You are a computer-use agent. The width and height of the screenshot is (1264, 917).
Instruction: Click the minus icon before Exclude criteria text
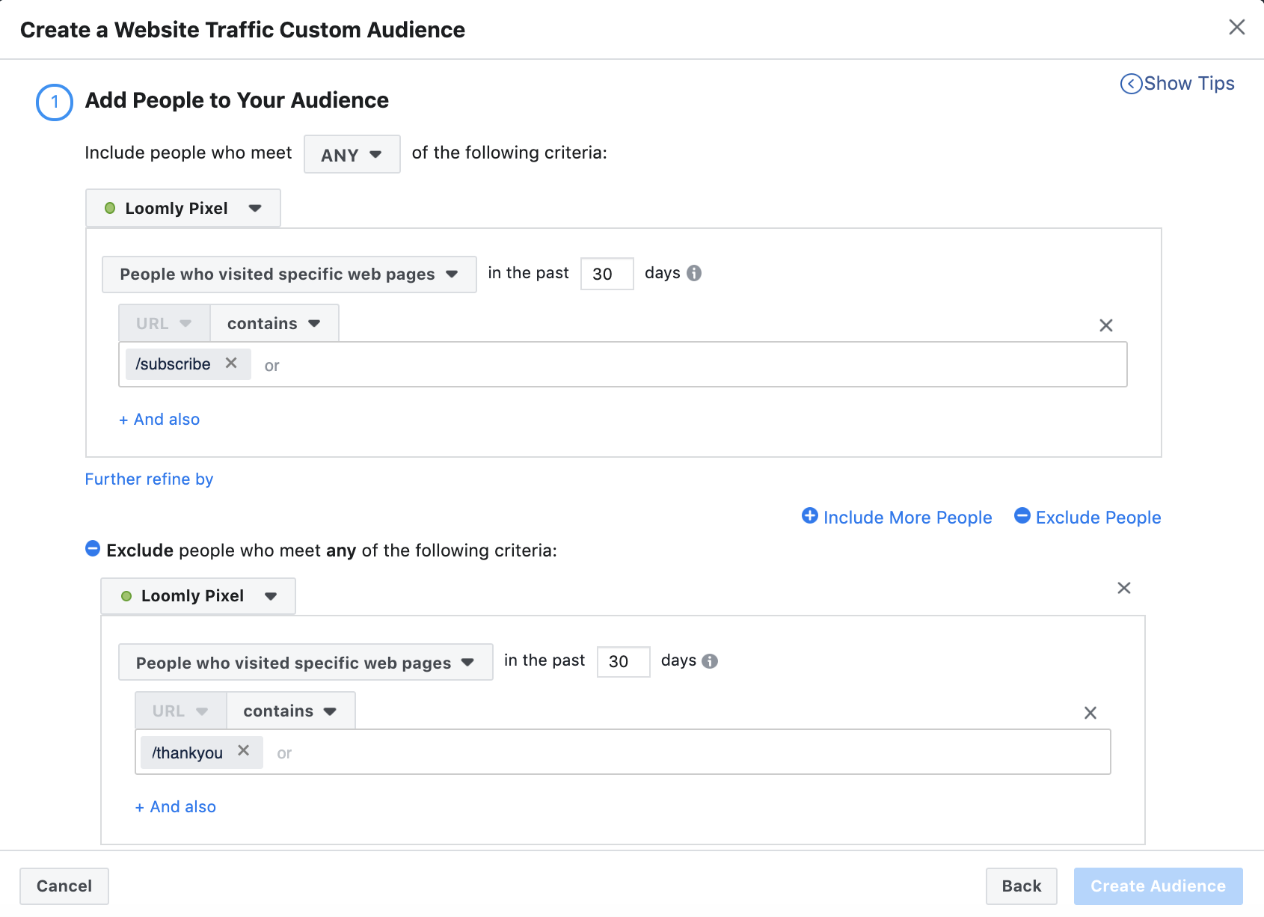point(92,548)
